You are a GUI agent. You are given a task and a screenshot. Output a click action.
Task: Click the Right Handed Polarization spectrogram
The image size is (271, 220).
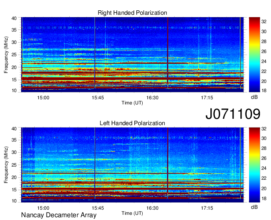pos(132,55)
